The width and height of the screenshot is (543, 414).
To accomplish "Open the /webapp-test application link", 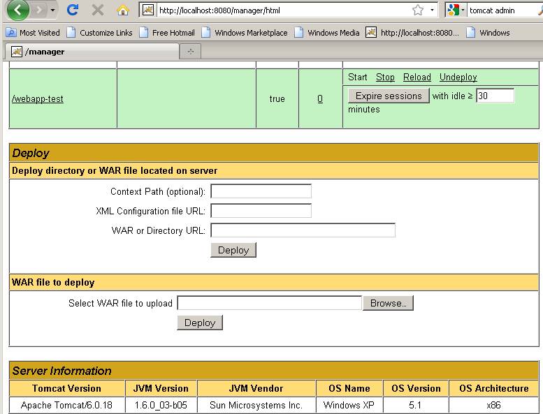I will [38, 99].
